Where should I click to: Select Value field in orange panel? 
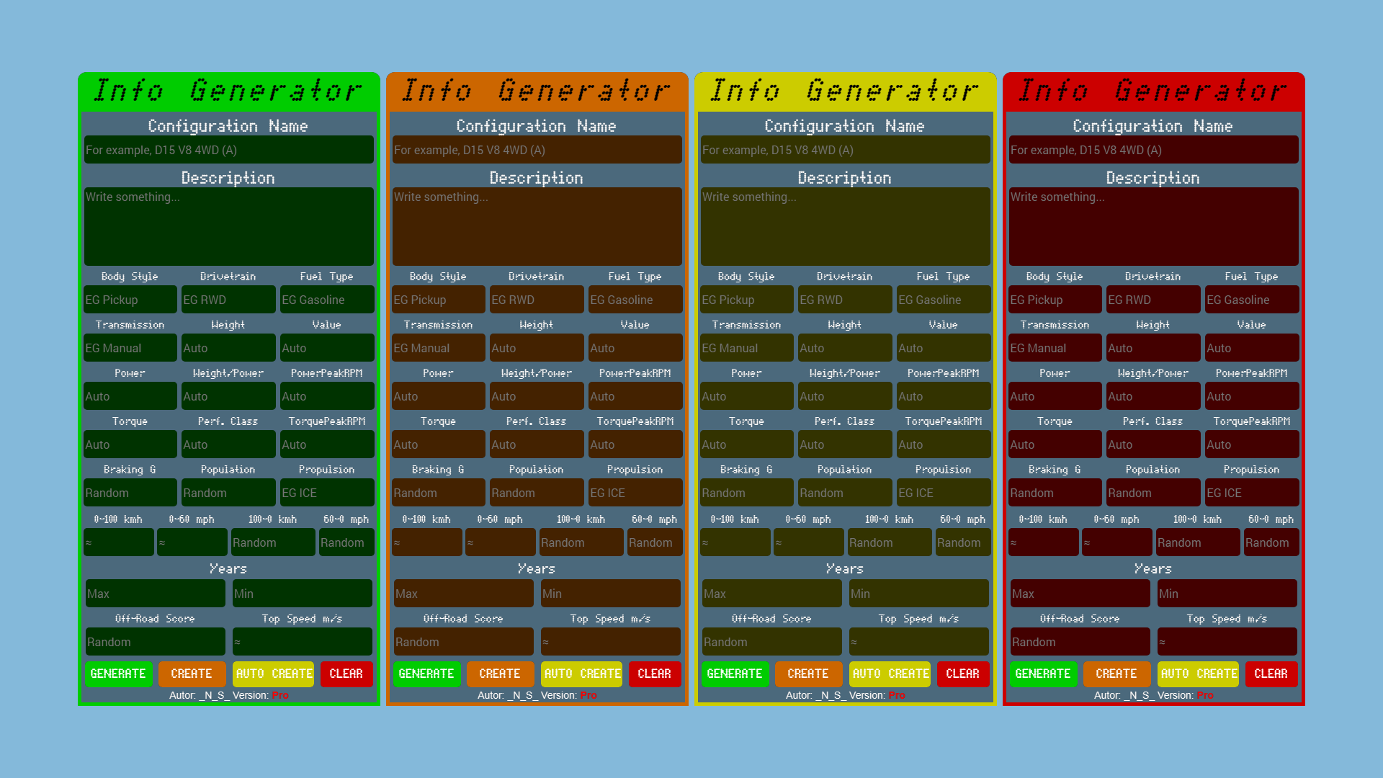click(x=635, y=348)
